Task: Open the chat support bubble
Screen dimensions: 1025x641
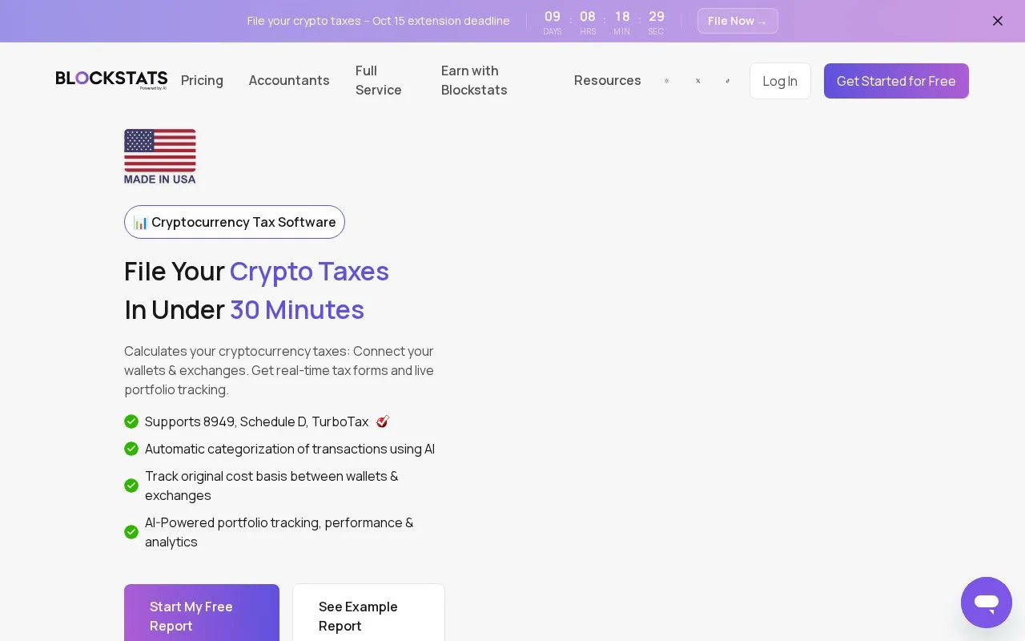Action: pos(987,603)
